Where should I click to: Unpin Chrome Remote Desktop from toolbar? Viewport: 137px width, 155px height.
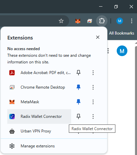(x=78, y=87)
